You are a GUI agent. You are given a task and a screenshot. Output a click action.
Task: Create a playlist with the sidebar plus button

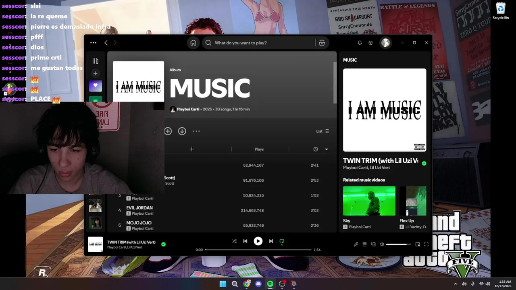point(96,73)
